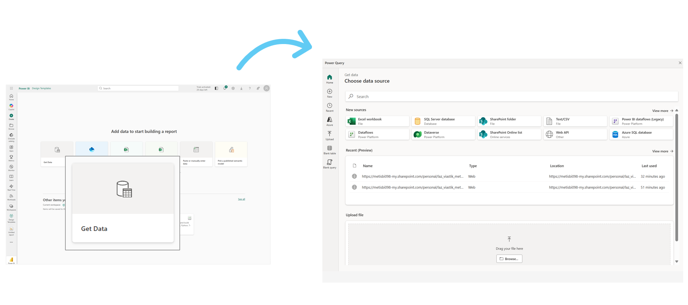Show more options ellipsis in Power BI sidebar
Viewport: 688px width, 305px height.
point(11,242)
